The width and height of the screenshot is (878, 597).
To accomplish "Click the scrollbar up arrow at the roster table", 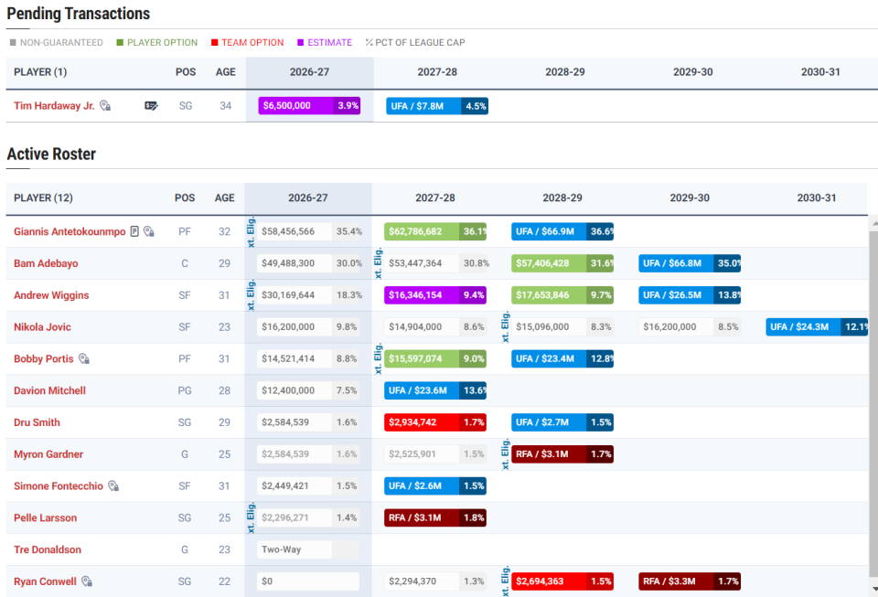I will [x=873, y=224].
